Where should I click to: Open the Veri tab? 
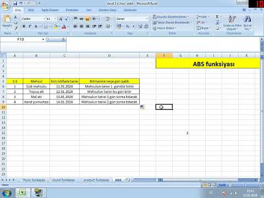pos(89,10)
